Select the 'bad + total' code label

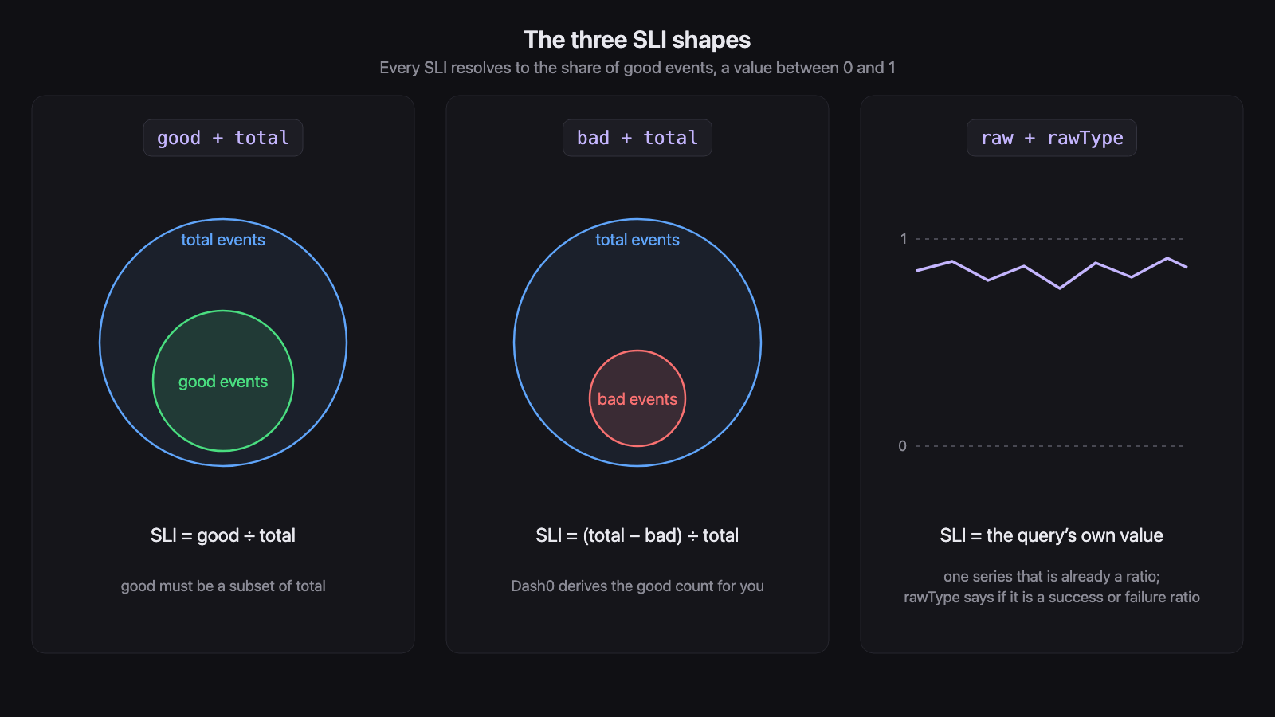(637, 138)
